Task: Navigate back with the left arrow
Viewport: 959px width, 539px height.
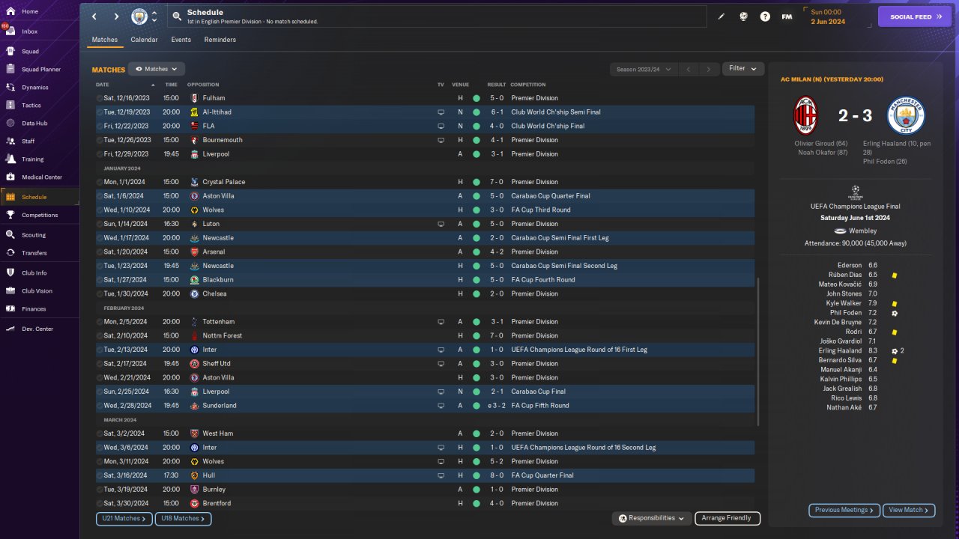Action: pyautogui.click(x=94, y=16)
